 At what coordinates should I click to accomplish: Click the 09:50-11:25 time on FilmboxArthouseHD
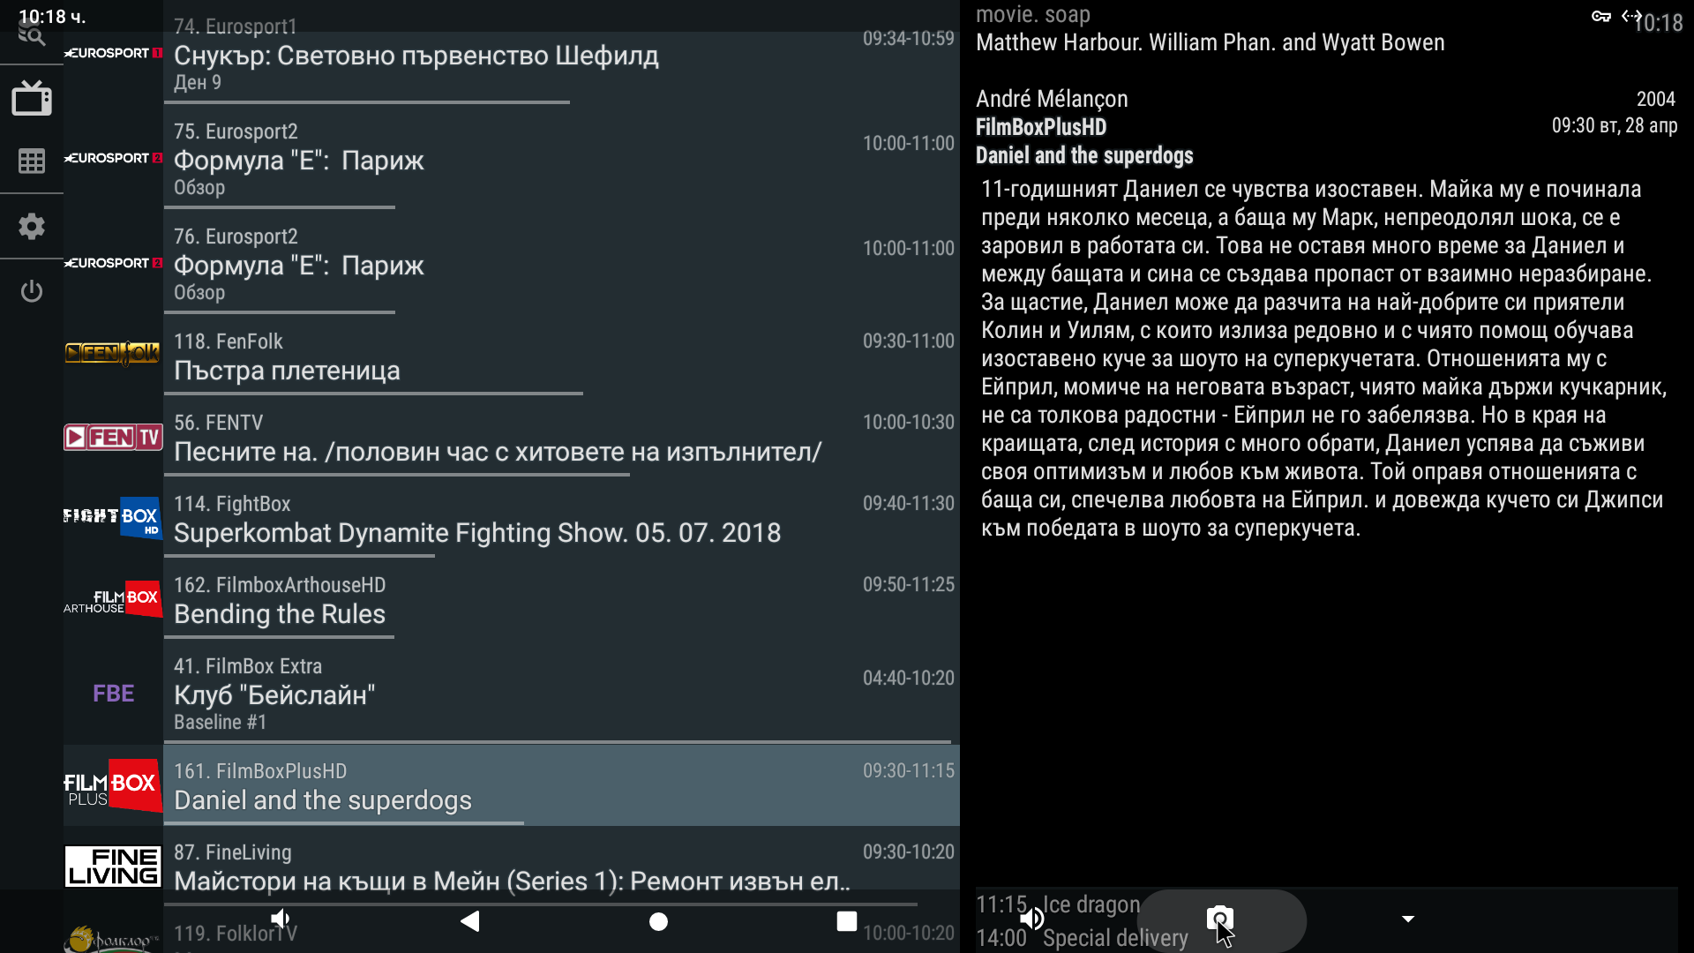pyautogui.click(x=908, y=584)
